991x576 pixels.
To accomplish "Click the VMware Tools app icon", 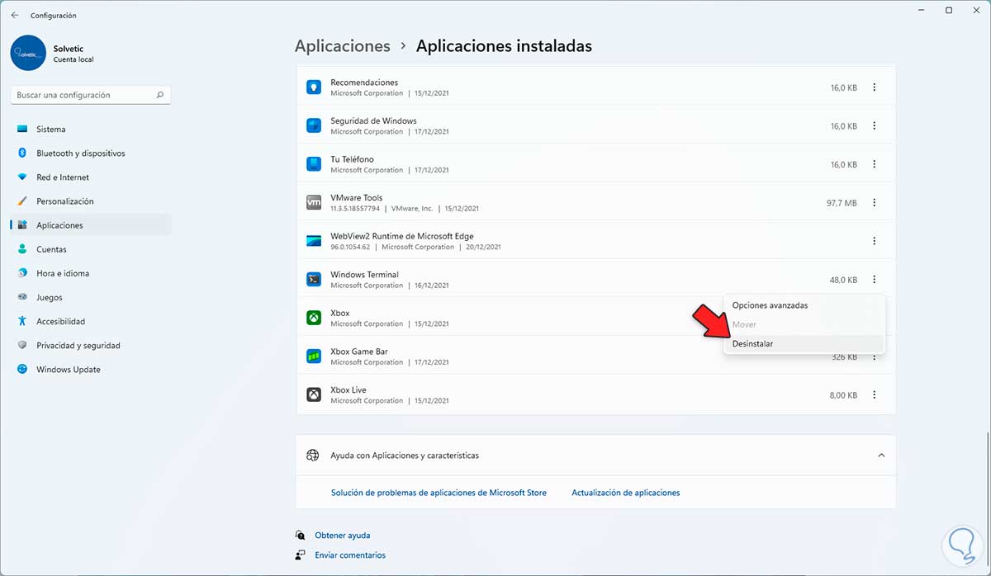I will [314, 203].
